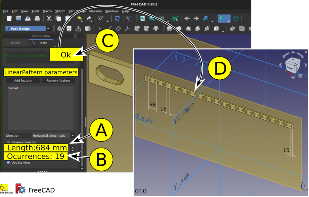
Task: Click the Fit Selection zoom icon
Action: coord(152,18)
